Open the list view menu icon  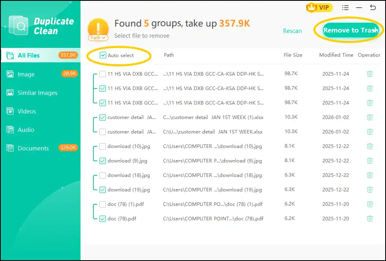(345, 7)
